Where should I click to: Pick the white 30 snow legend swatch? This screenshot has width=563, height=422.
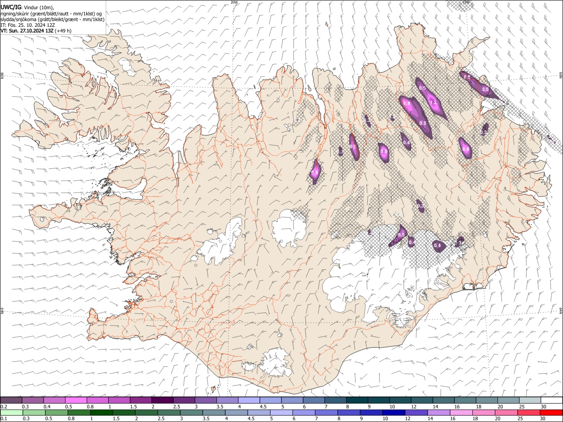coord(552,400)
